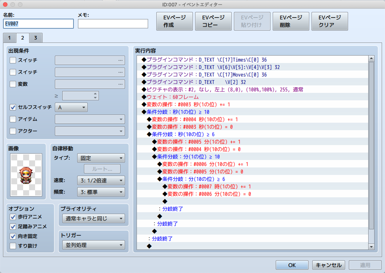This screenshot has width=385, height=273.
Task: Select the ピクチャの表示 #2 command line
Action: coord(253,90)
